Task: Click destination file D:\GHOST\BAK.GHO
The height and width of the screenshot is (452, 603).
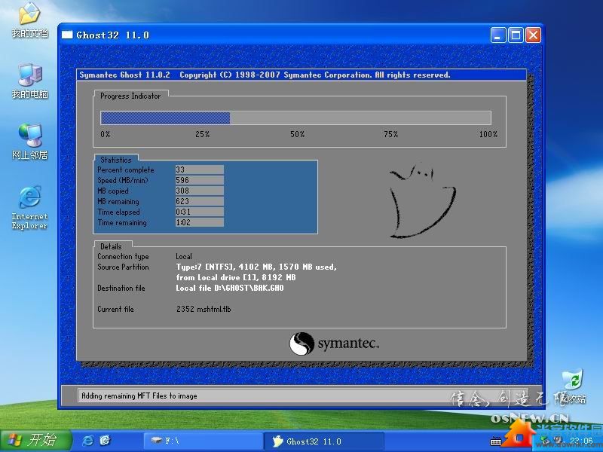Action: [x=230, y=288]
